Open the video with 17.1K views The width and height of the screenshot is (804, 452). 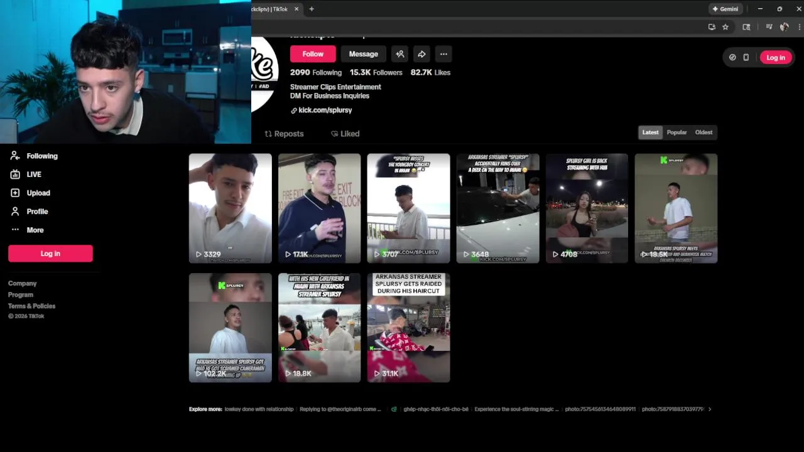(x=320, y=208)
